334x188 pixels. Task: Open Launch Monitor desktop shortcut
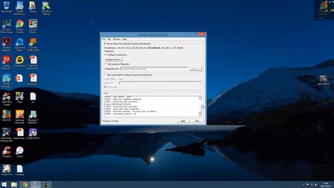click(x=33, y=26)
